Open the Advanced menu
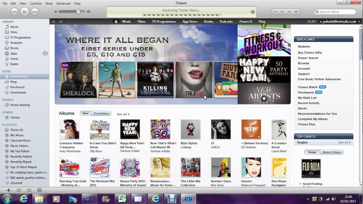363x204 pixels. 63,3
